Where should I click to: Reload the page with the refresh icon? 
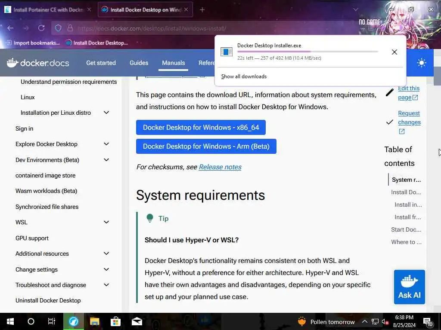tap(41, 28)
